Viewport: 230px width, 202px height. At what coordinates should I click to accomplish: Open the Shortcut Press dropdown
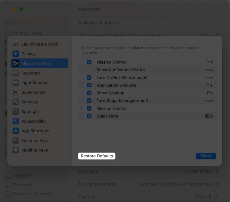[207, 197]
